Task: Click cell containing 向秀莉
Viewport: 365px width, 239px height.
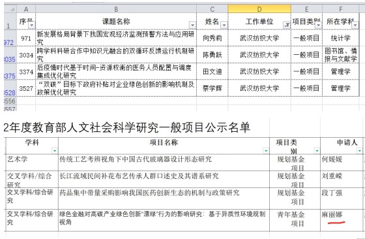Action: point(212,38)
